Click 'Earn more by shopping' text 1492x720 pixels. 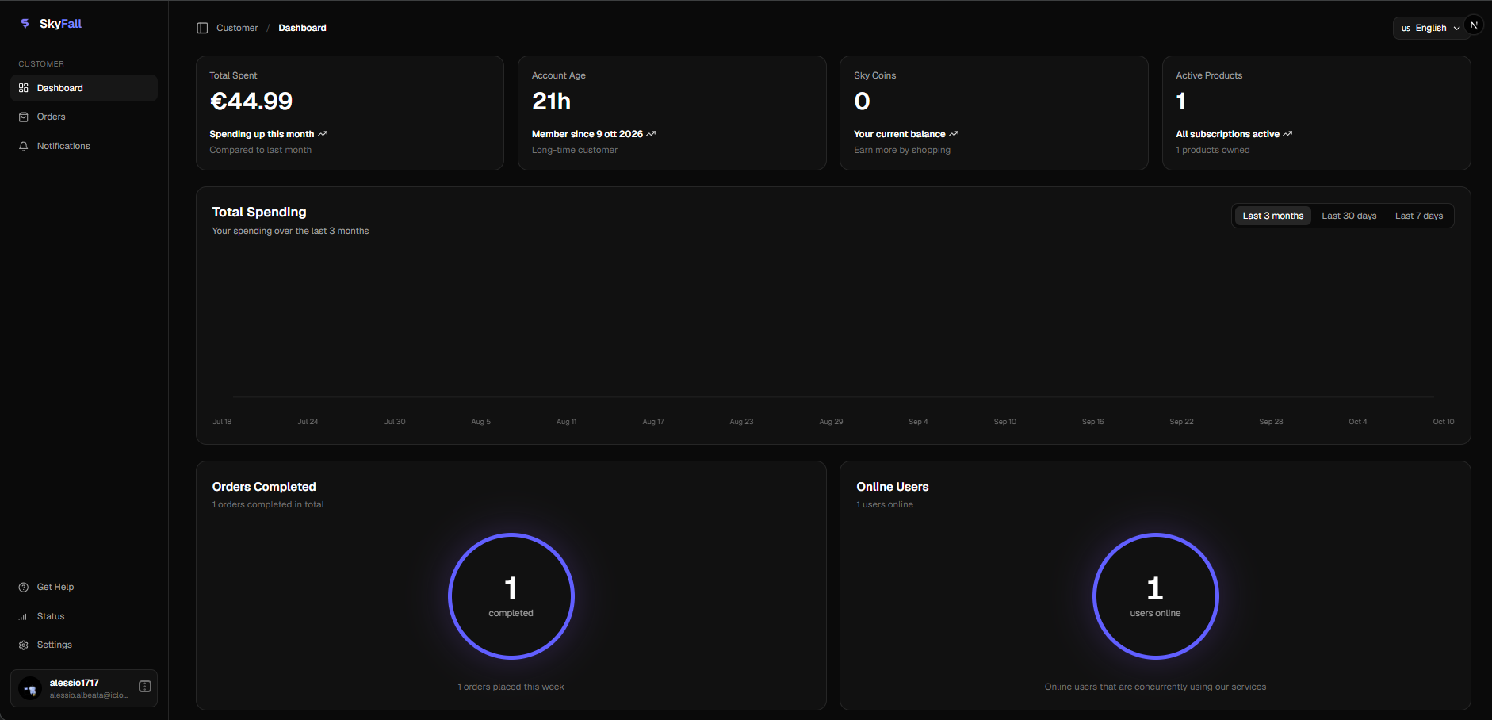click(902, 150)
